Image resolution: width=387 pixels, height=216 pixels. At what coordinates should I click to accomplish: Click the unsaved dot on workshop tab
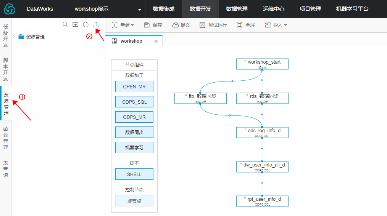point(156,41)
